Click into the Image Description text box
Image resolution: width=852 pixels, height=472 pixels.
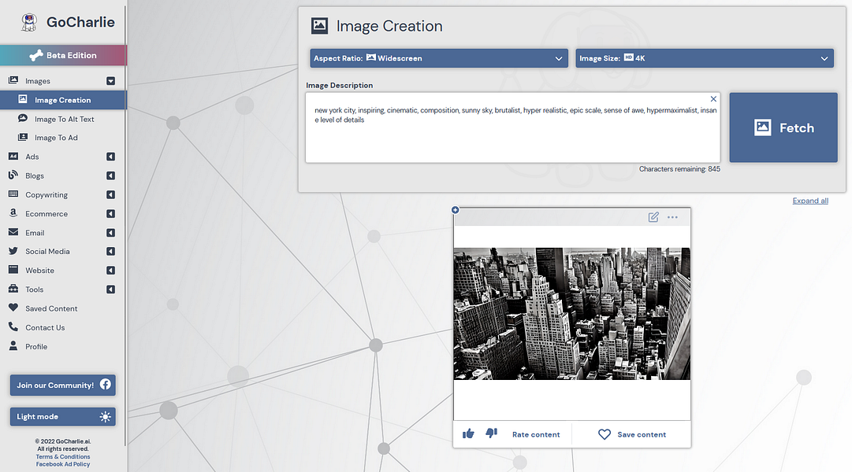pyautogui.click(x=513, y=127)
